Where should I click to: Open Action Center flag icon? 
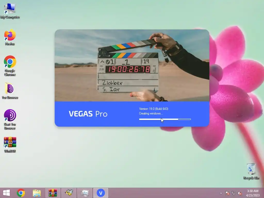227,193
